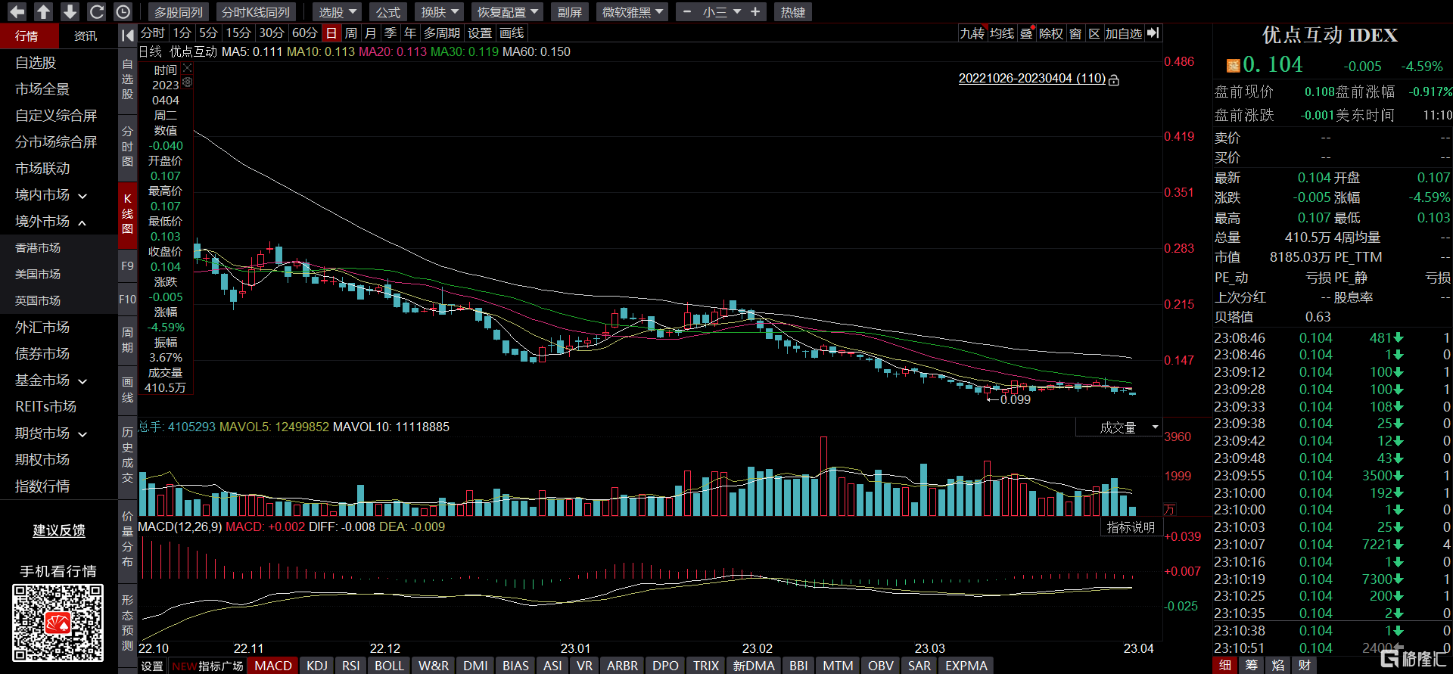The image size is (1453, 674).
Task: Select the 焰 flame tab at bottom right
Action: (x=1278, y=665)
